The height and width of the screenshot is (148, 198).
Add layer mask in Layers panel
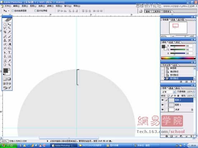tap(172, 136)
